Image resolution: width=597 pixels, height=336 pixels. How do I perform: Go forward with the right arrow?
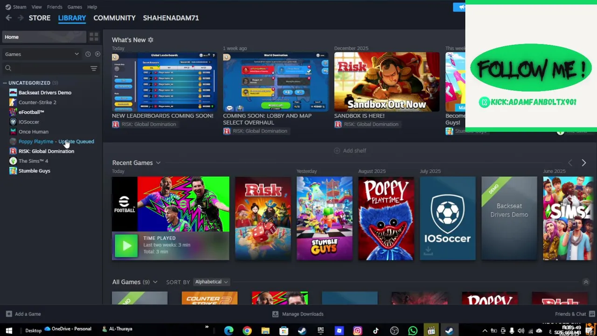(x=21, y=18)
